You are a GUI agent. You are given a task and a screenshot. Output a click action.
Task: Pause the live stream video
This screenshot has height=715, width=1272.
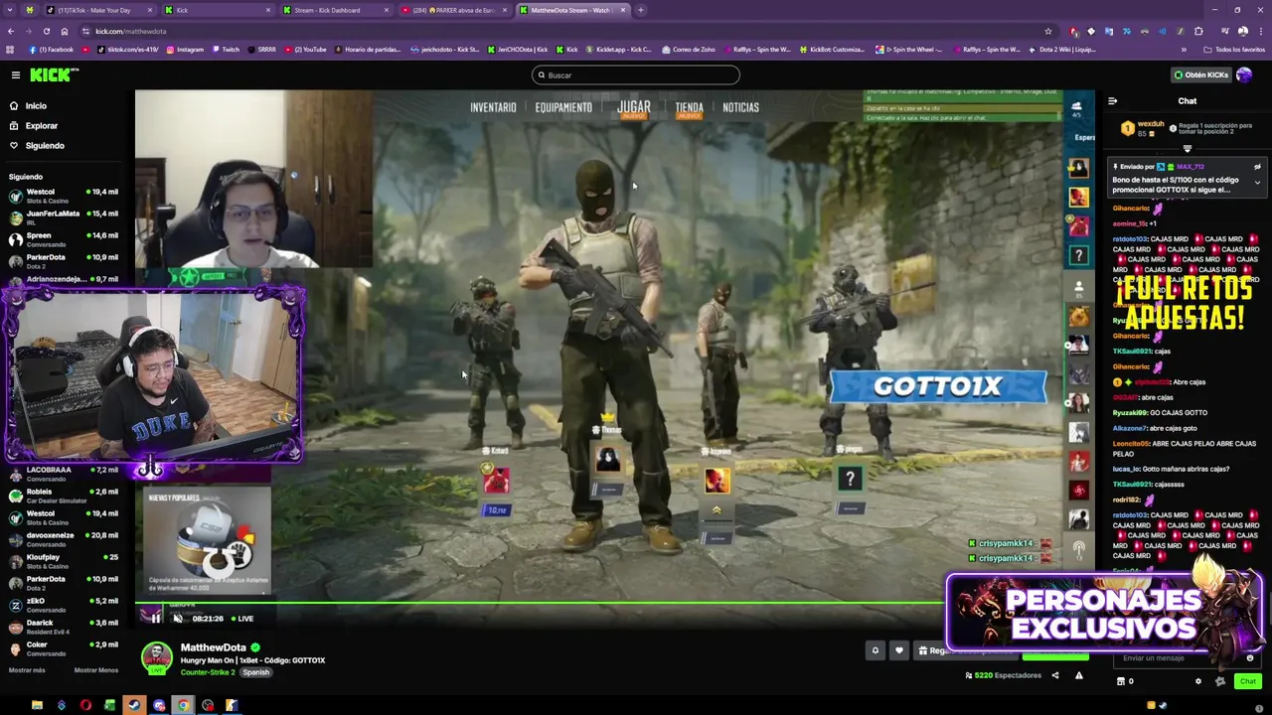click(x=155, y=619)
